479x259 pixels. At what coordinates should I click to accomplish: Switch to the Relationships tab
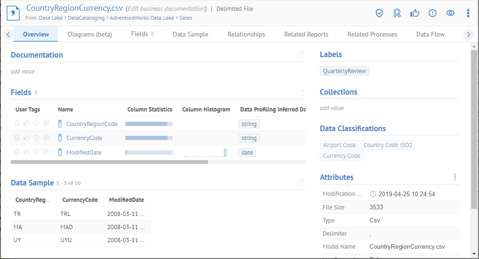pos(246,34)
